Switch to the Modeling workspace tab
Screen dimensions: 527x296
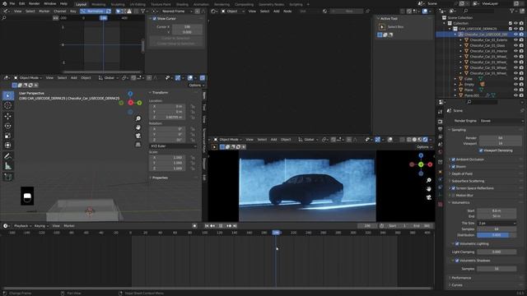coord(98,4)
